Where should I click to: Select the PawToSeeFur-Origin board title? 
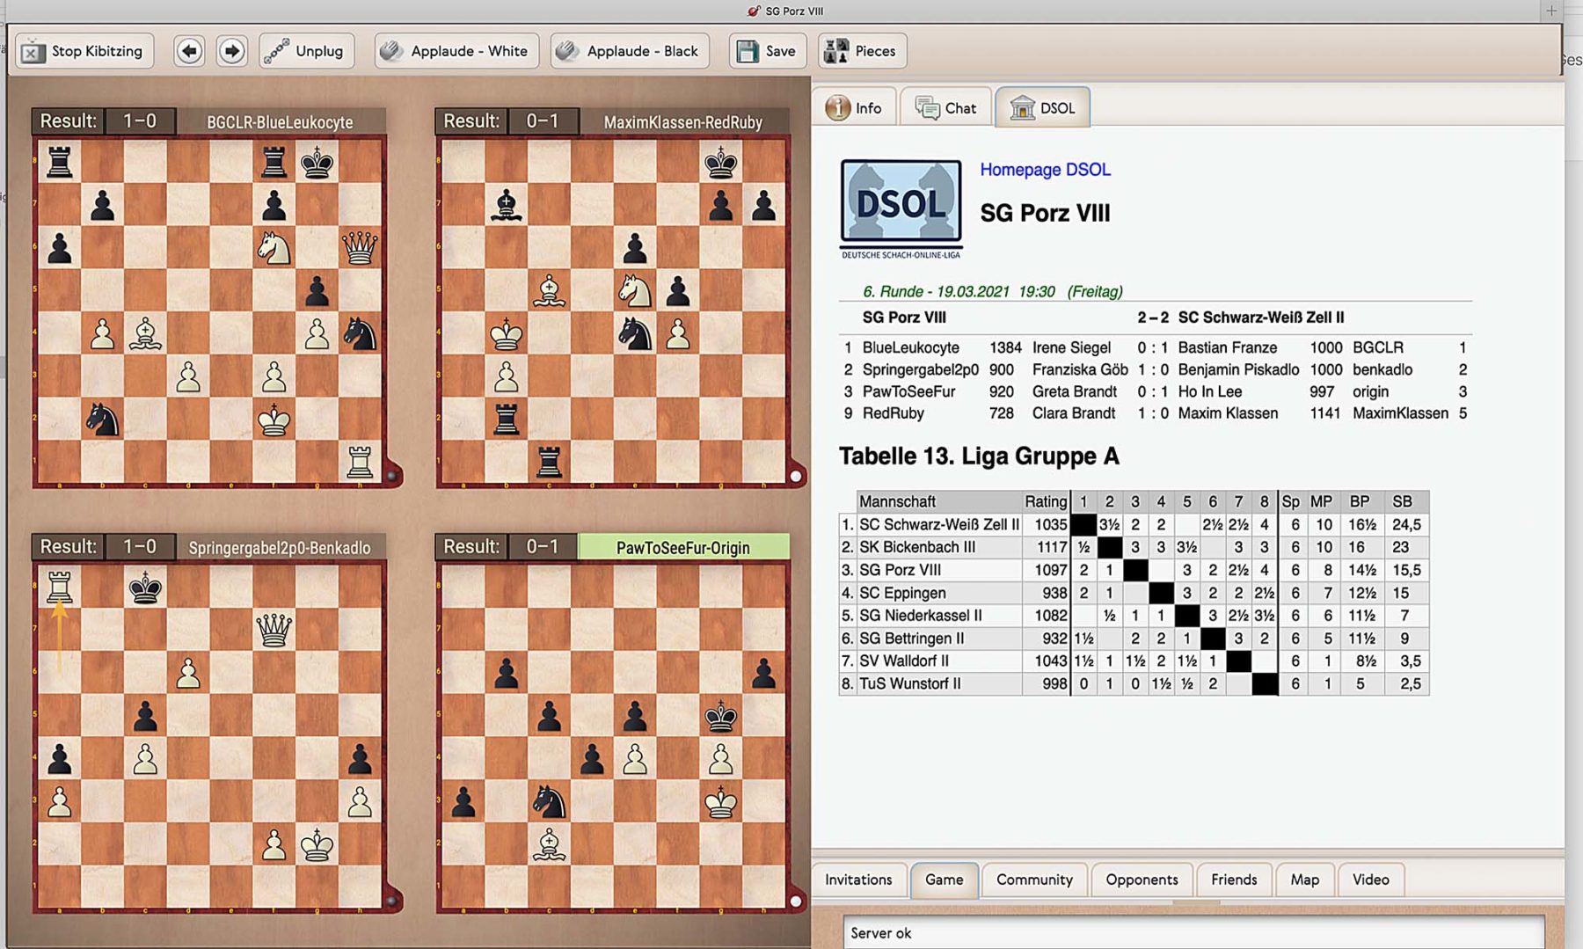tap(682, 547)
